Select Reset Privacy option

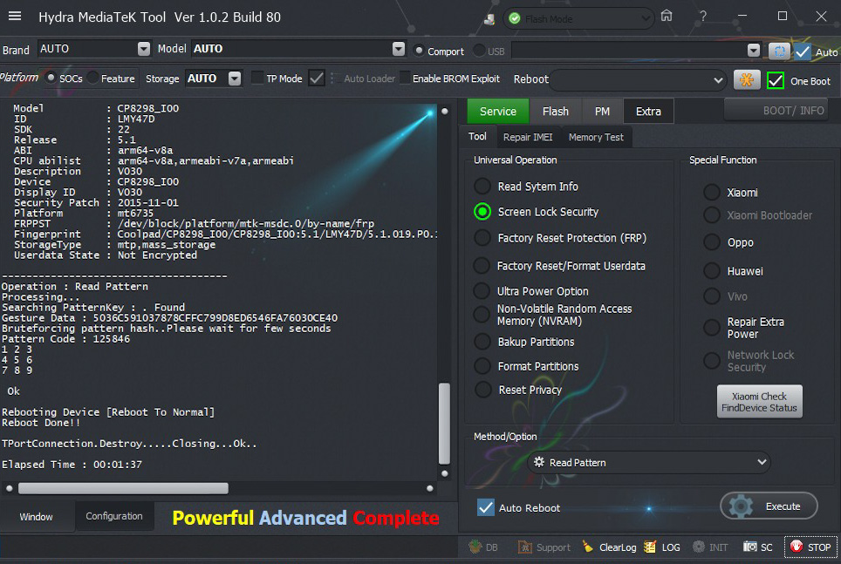click(482, 390)
